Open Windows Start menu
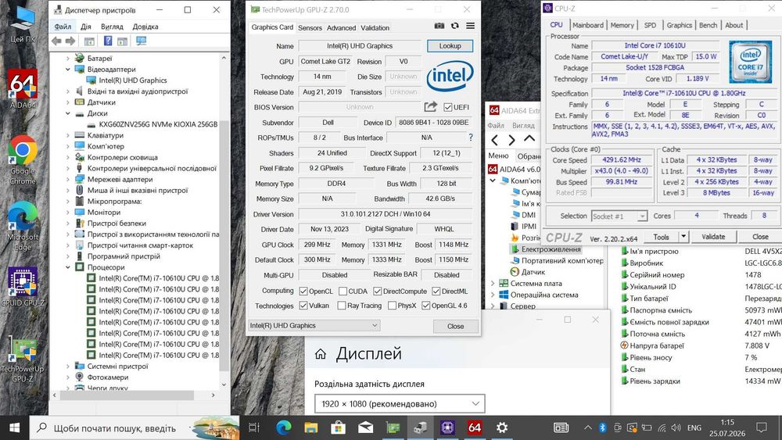This screenshot has height=440, width=782. pos(14,427)
